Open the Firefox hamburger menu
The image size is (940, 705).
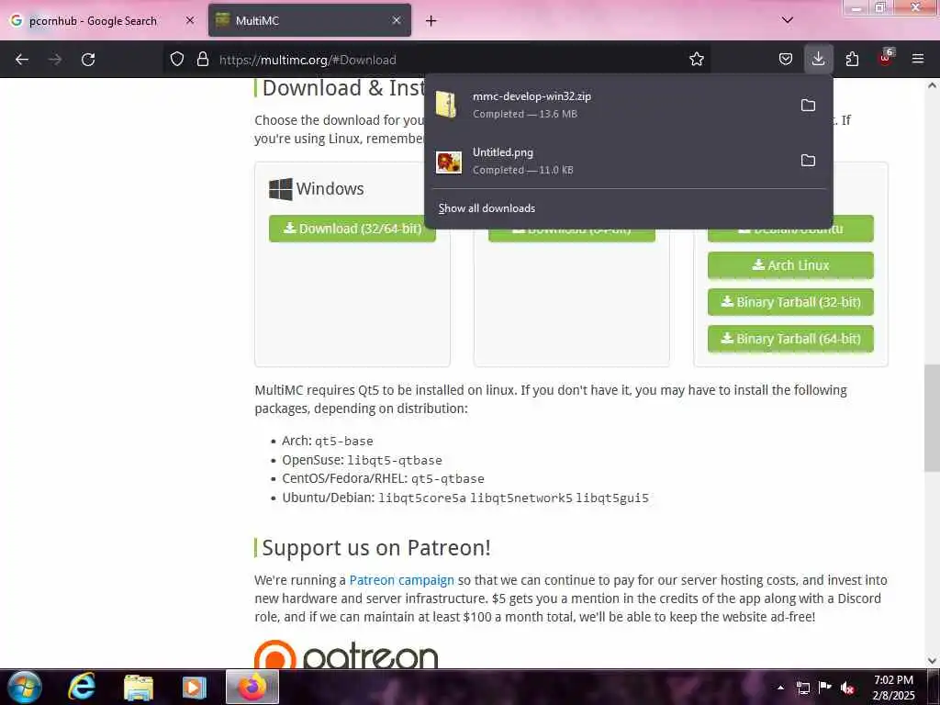[917, 60]
